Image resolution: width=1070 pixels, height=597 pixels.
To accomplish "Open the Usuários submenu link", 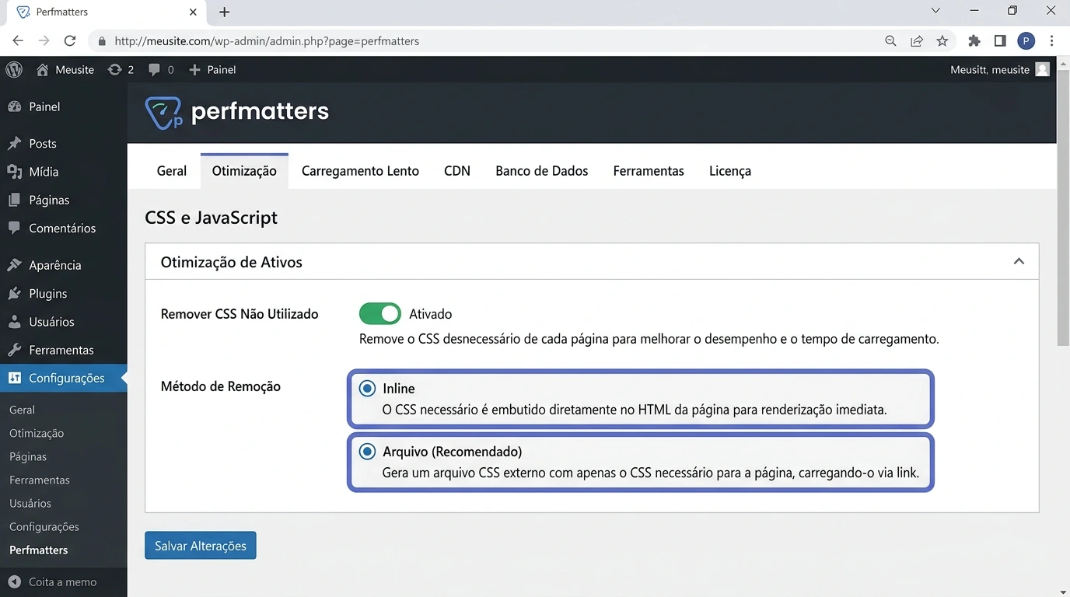I will coord(30,503).
